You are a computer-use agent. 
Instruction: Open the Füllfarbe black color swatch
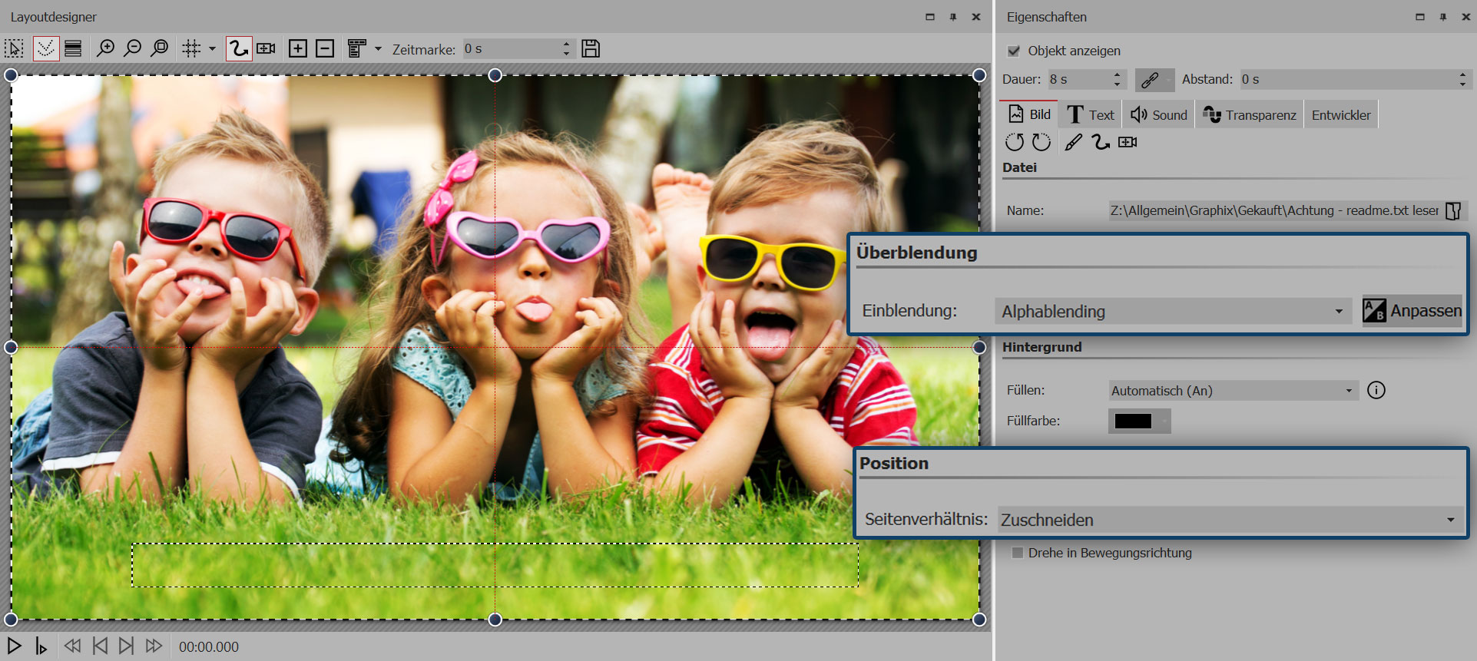(x=1133, y=421)
